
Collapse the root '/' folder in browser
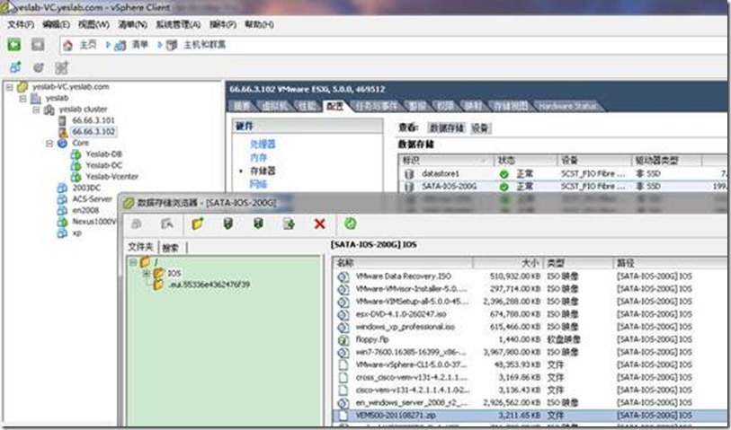click(133, 262)
